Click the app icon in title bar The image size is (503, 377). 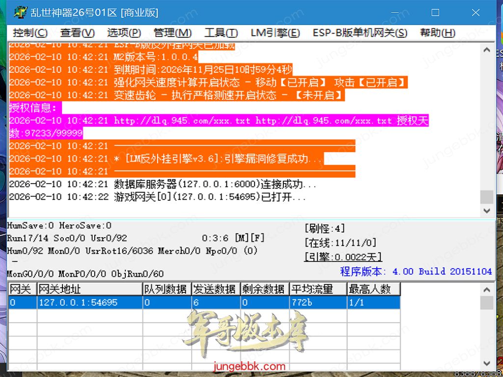click(20, 13)
